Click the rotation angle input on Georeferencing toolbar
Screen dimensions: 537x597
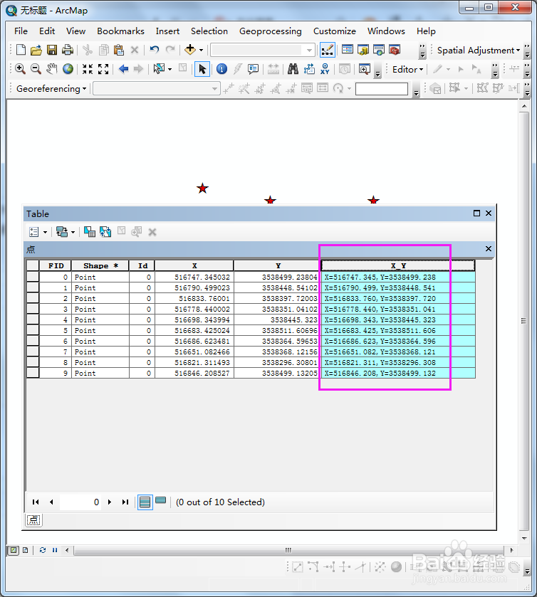[x=382, y=89]
